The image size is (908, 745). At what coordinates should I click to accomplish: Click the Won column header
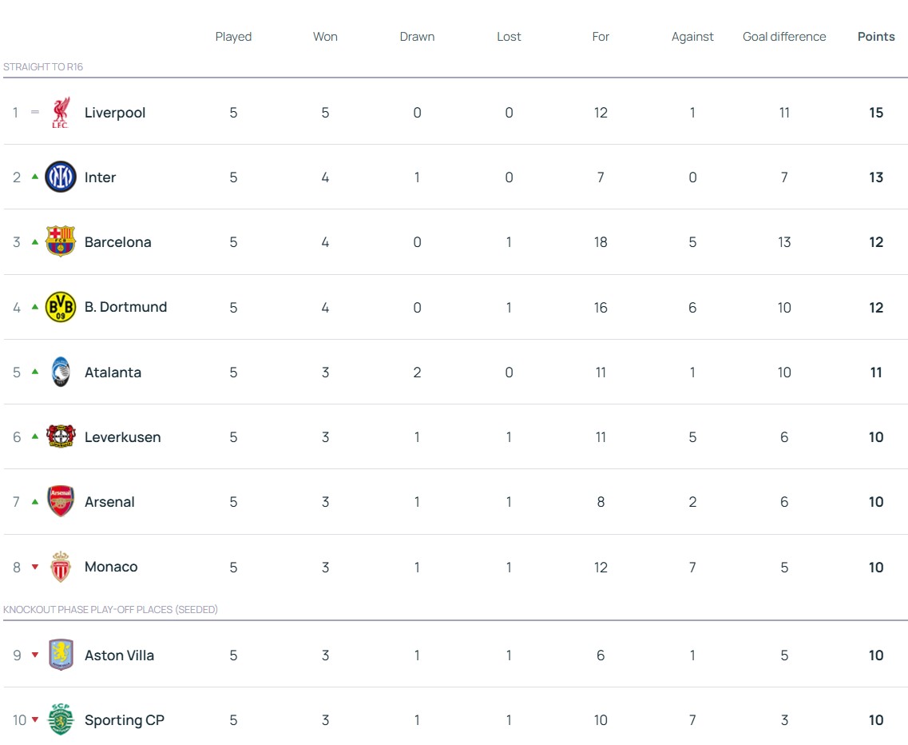point(325,37)
